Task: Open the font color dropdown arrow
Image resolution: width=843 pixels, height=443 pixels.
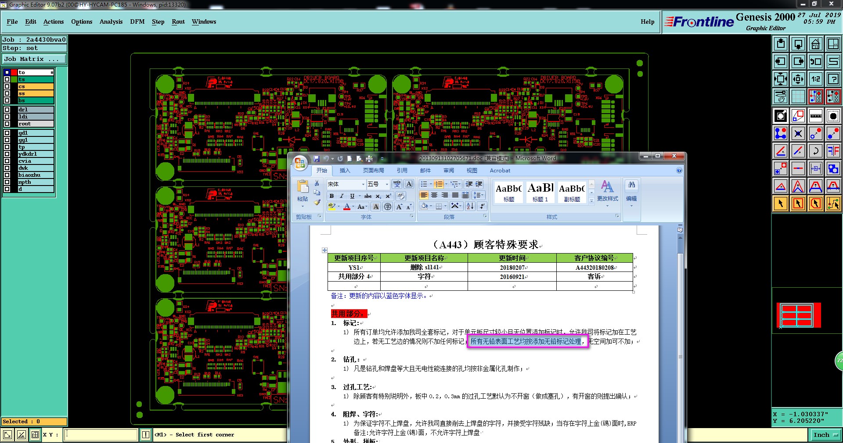Action: 353,207
